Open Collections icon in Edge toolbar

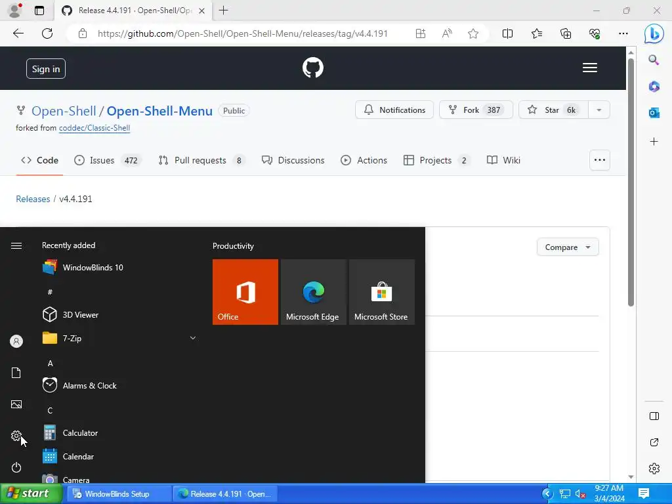tap(566, 33)
